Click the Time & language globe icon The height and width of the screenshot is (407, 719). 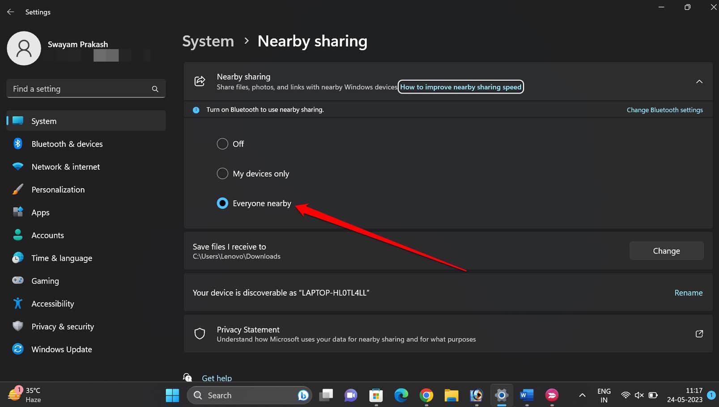(18, 258)
